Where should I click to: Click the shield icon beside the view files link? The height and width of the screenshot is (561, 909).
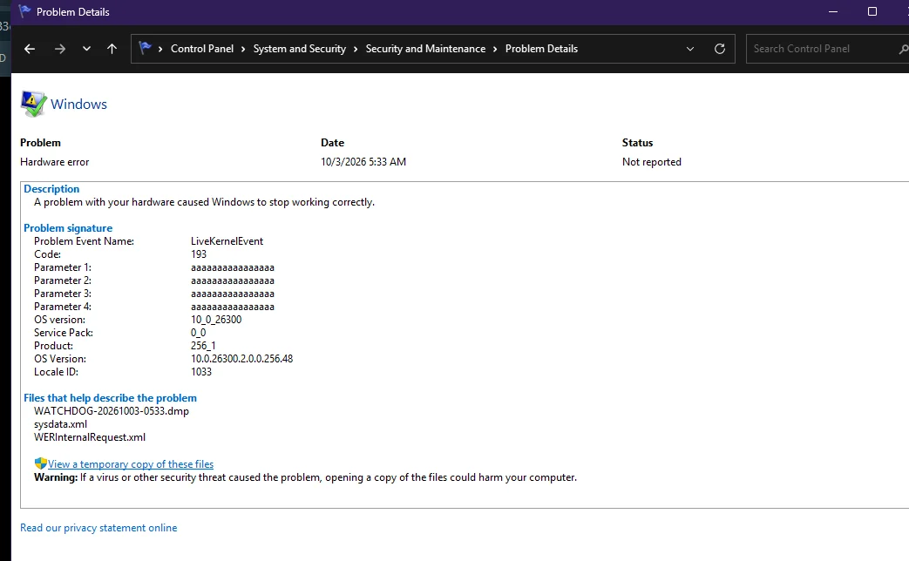[41, 463]
